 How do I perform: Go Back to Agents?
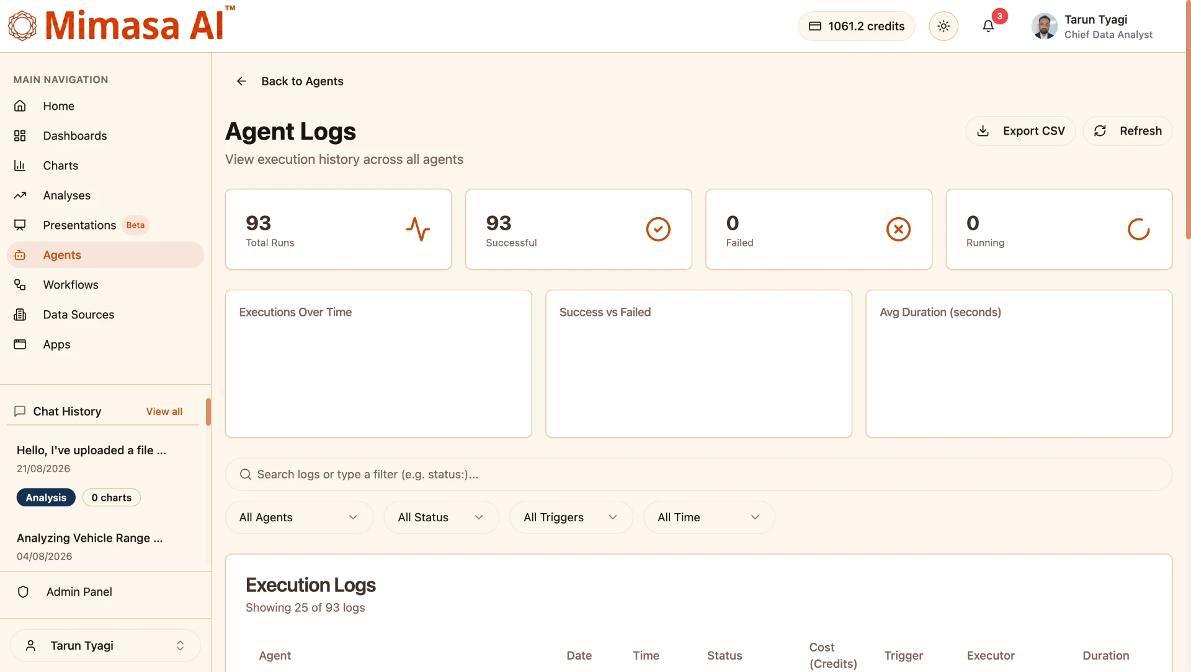(302, 81)
